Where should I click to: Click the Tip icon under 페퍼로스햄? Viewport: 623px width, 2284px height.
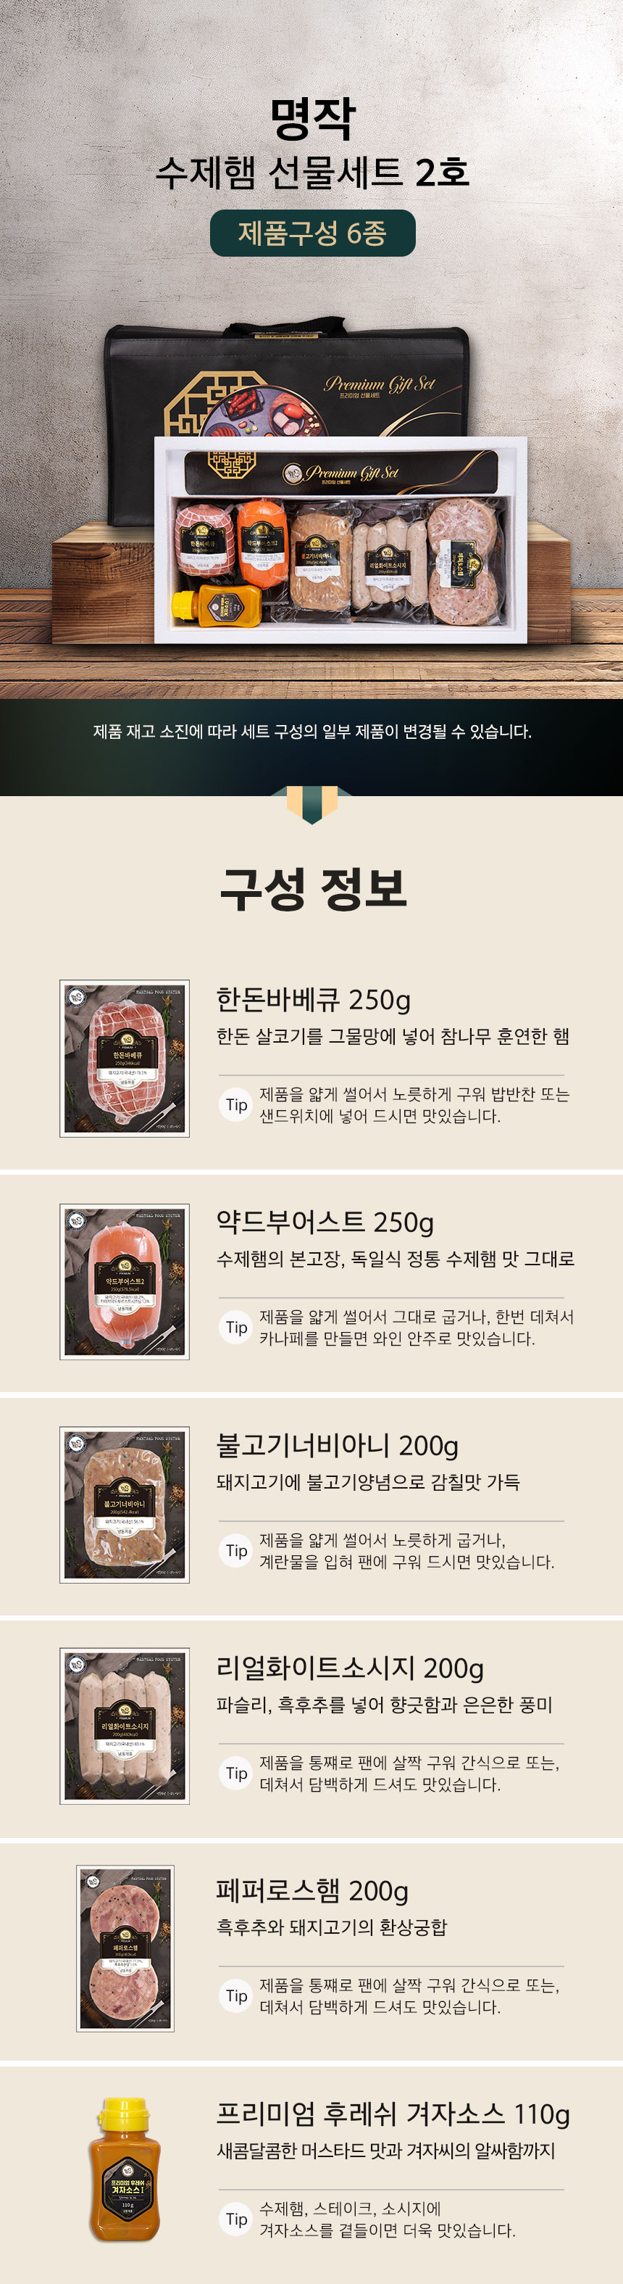235,1996
